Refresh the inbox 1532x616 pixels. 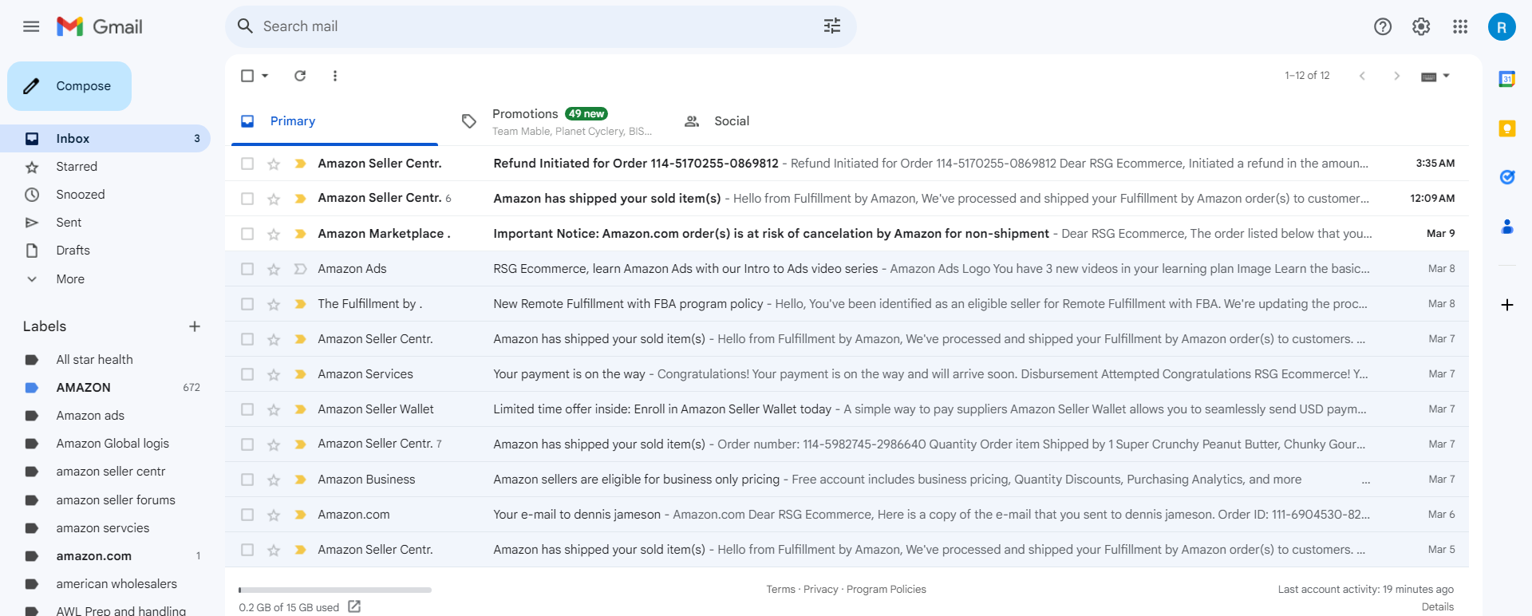[300, 76]
